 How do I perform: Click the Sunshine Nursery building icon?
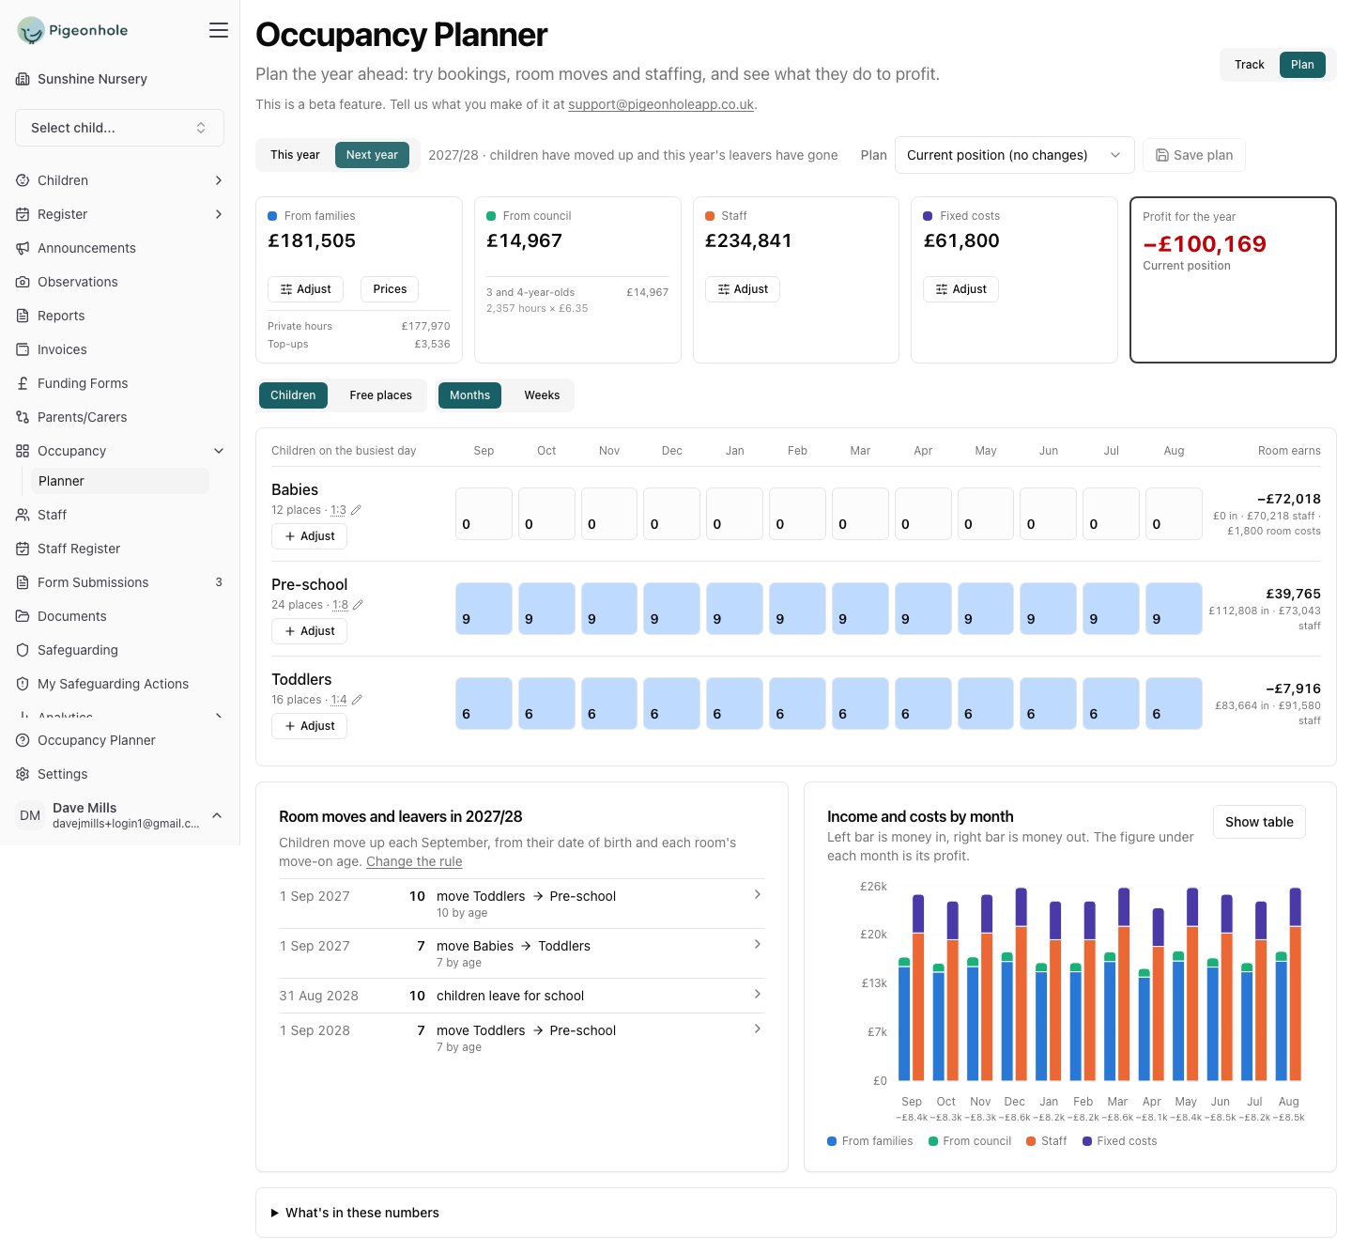(x=23, y=79)
